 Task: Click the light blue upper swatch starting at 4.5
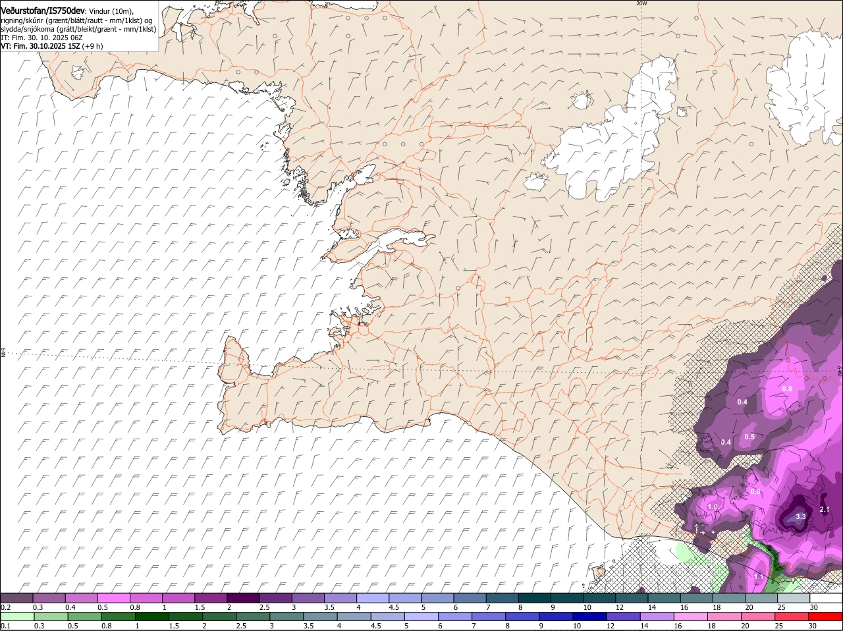coord(404,598)
